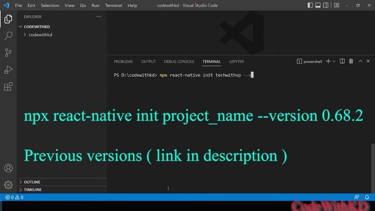The image size is (375, 211).
Task: Click the terminal vertical scrollbar
Action: tap(373, 168)
